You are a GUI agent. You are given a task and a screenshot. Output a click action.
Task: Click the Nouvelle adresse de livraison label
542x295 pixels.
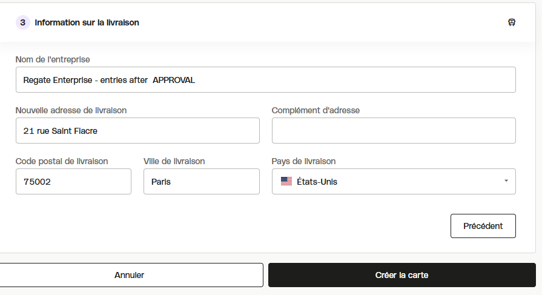(71, 110)
